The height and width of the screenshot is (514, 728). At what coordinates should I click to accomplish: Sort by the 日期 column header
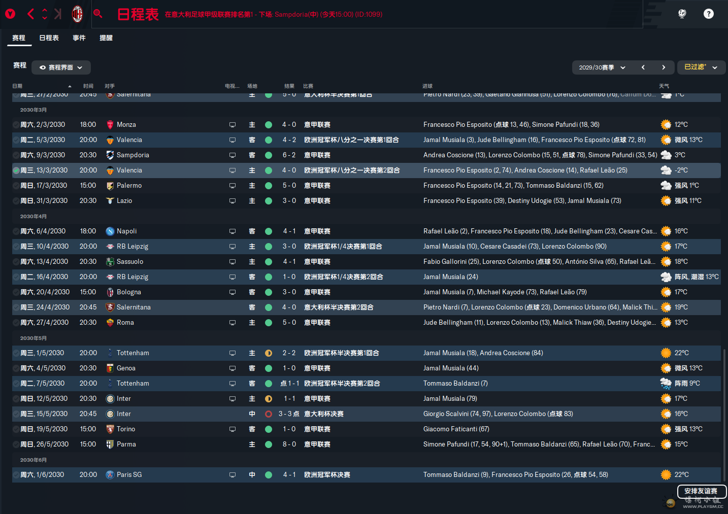click(17, 86)
